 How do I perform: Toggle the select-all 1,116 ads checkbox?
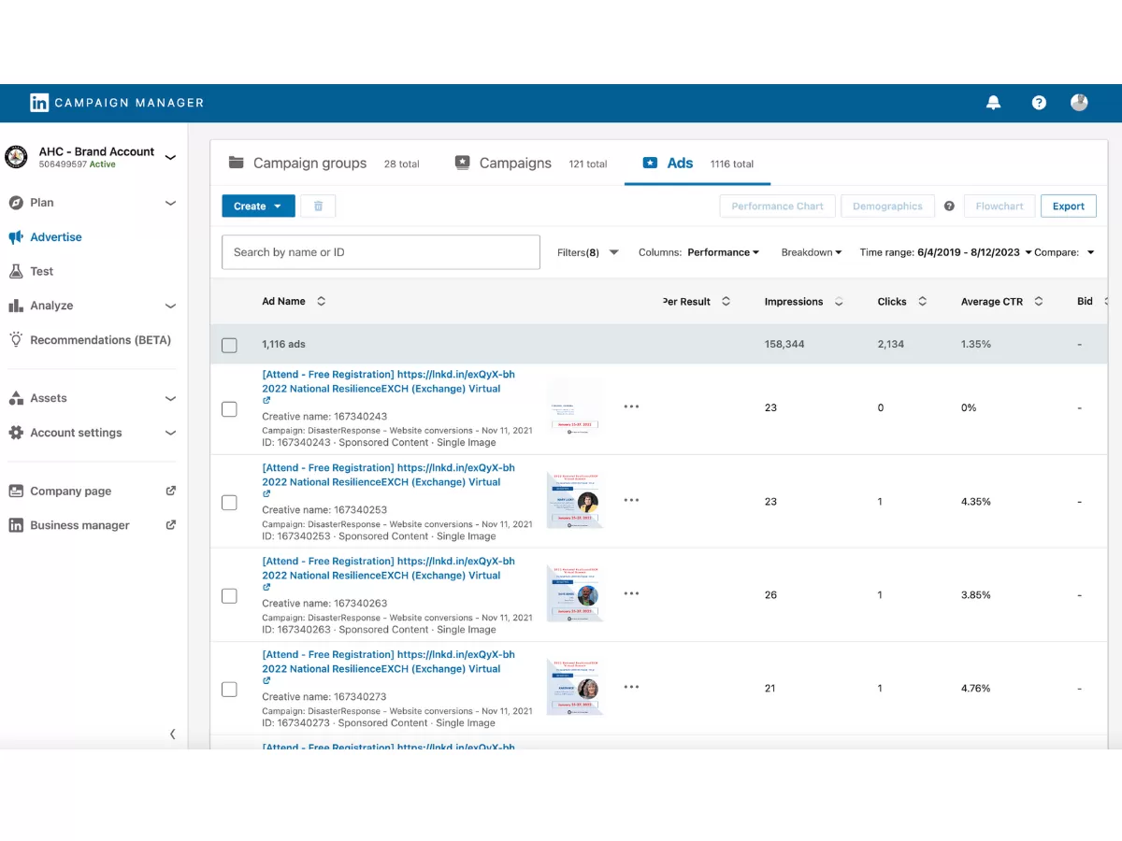pyautogui.click(x=229, y=346)
